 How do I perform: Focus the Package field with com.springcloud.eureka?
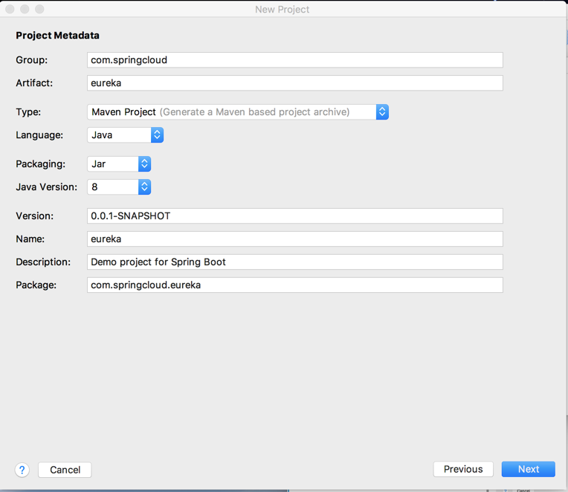tap(295, 285)
